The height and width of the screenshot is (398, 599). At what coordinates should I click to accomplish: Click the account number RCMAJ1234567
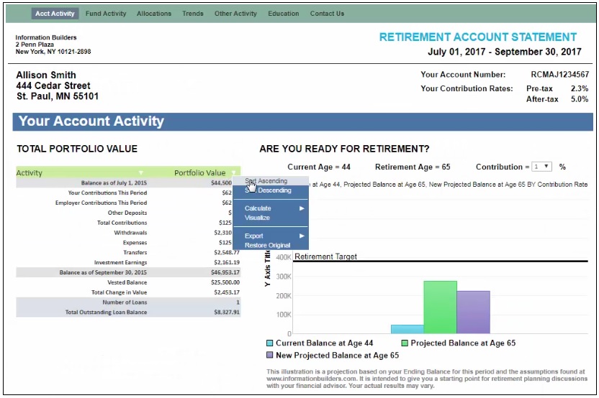[560, 74]
